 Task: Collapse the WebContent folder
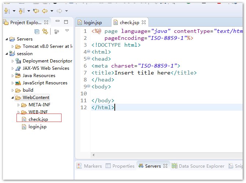[x=13, y=98]
